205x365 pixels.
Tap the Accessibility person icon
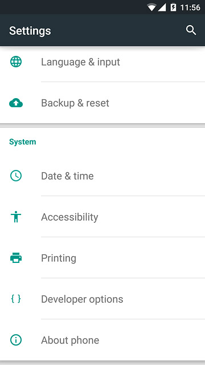click(x=16, y=217)
